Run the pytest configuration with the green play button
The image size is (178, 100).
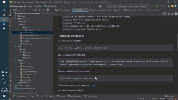tap(153, 6)
